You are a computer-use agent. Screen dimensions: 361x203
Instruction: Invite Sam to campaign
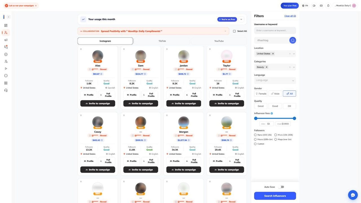click(x=141, y=103)
